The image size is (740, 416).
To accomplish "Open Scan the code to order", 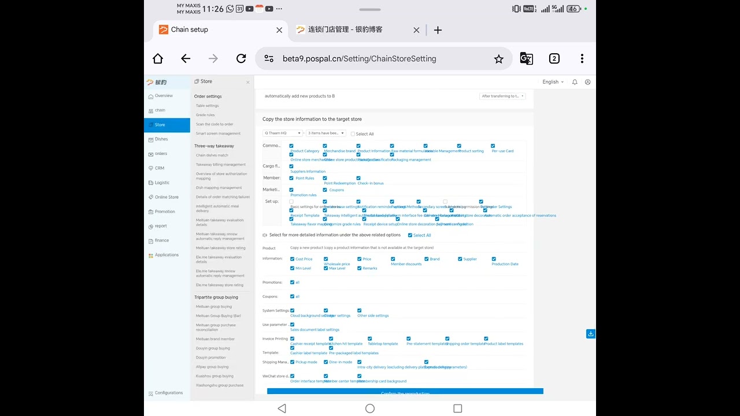I will point(214,124).
